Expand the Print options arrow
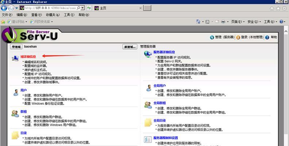The image size is (289, 146). (x=228, y=22)
